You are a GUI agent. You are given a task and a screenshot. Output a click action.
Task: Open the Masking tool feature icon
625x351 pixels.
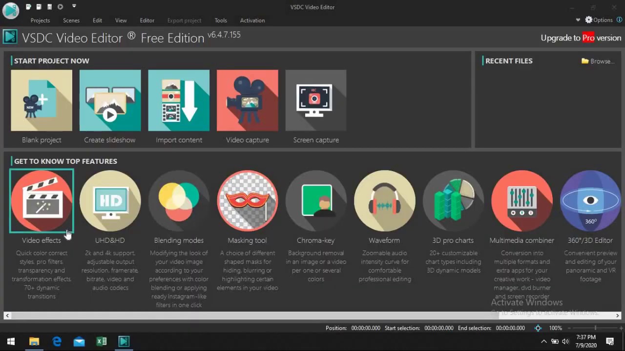point(248,201)
